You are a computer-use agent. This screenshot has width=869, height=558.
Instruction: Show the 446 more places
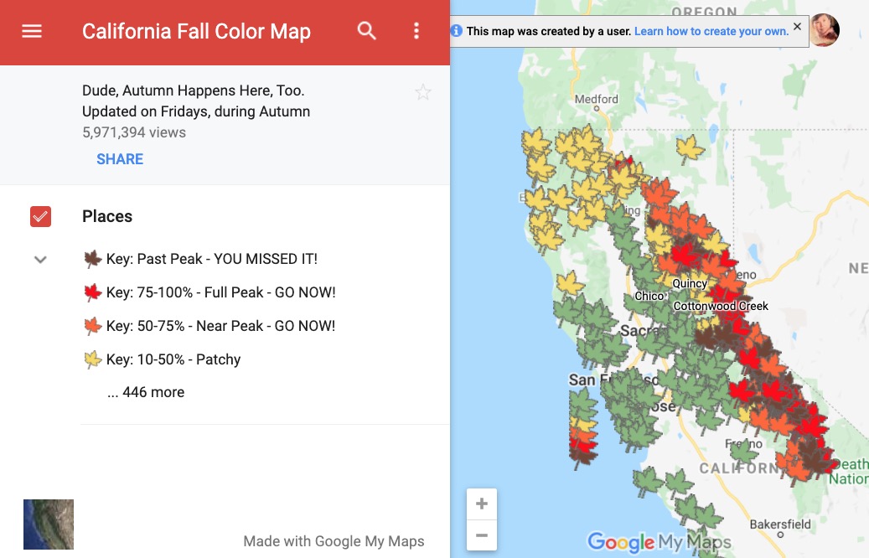pos(147,392)
